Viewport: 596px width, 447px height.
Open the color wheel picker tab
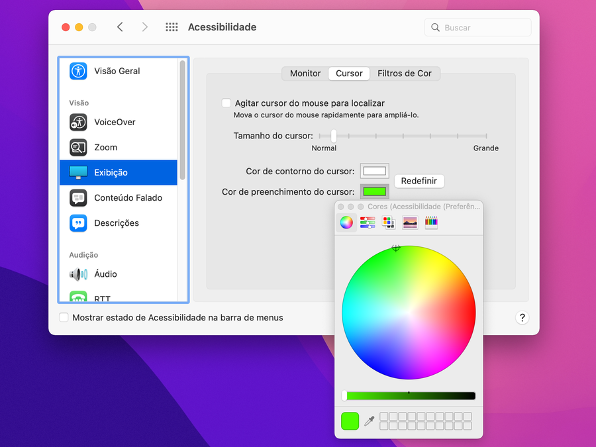346,223
